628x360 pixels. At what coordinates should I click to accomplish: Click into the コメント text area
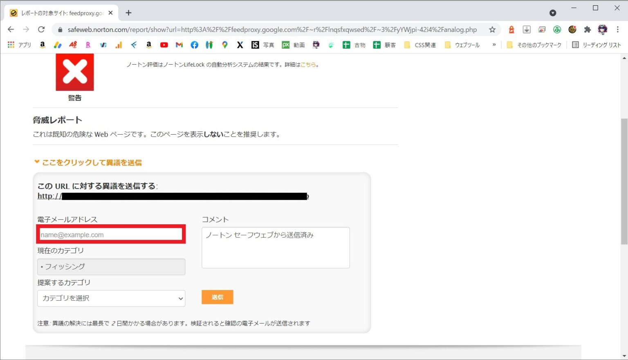click(276, 248)
